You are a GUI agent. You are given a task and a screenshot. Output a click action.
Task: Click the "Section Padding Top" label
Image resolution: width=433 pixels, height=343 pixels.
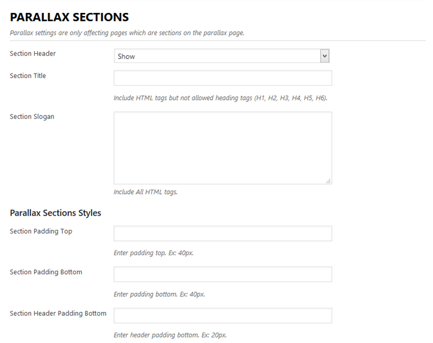click(x=41, y=232)
